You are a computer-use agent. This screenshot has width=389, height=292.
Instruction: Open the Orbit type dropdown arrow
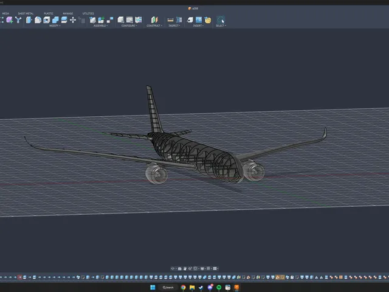coord(176,268)
